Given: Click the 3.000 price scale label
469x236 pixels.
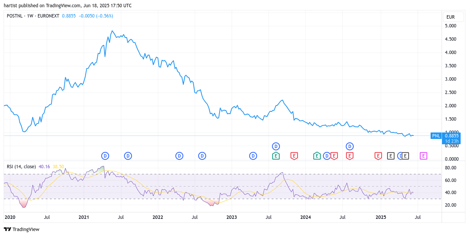Looking at the screenshot, I should (x=450, y=79).
